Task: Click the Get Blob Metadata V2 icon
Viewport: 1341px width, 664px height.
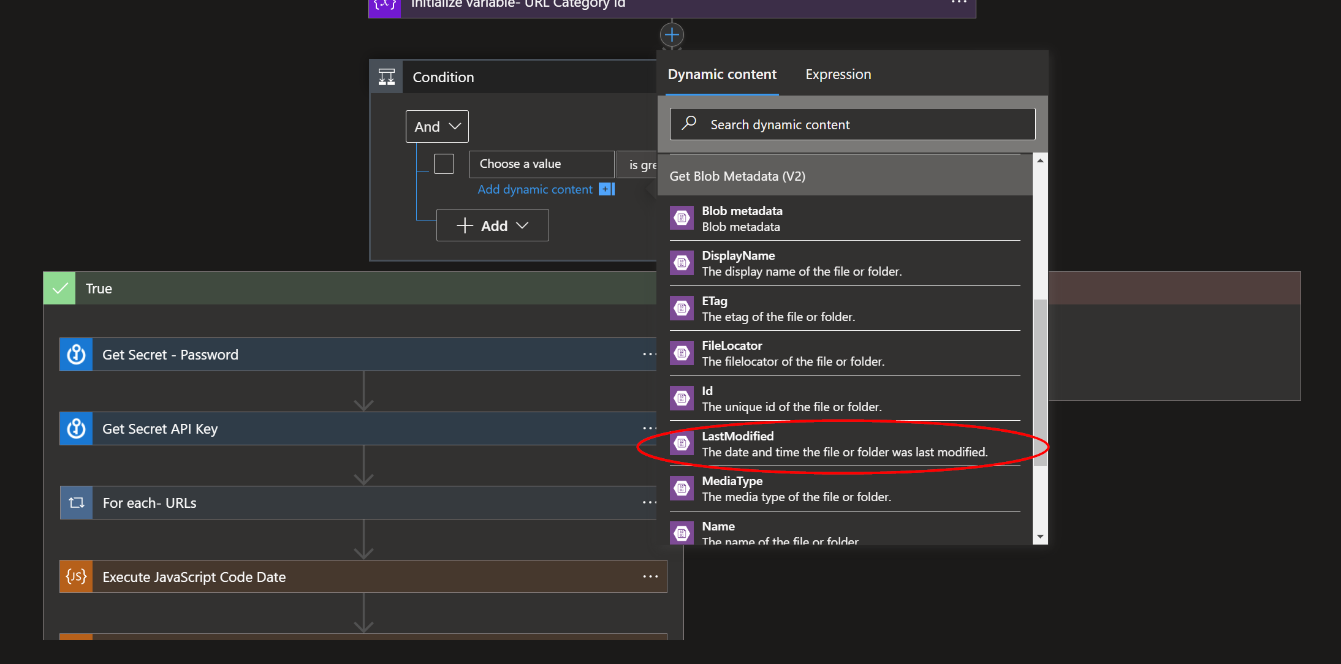Action: pyautogui.click(x=682, y=217)
